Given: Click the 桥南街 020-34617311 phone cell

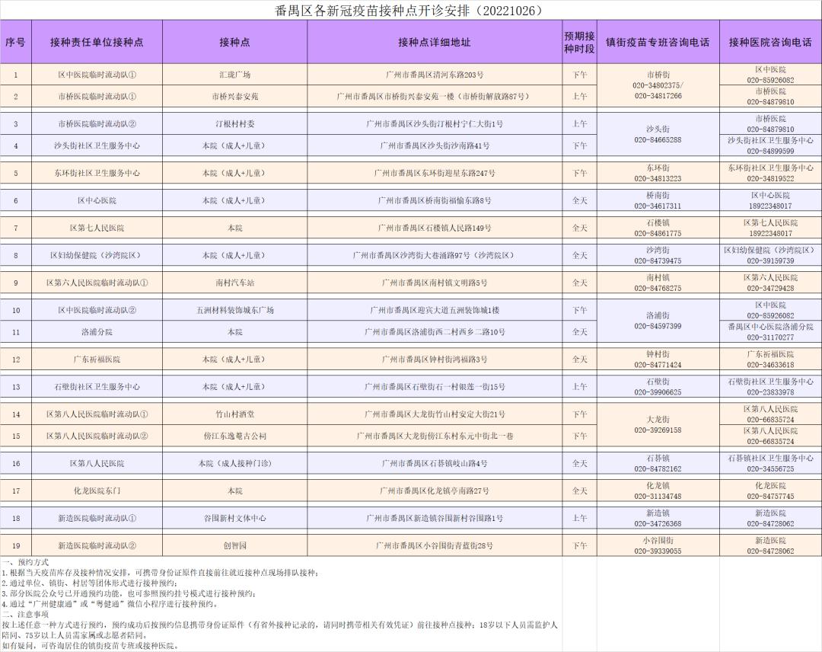Looking at the screenshot, I should 658,200.
